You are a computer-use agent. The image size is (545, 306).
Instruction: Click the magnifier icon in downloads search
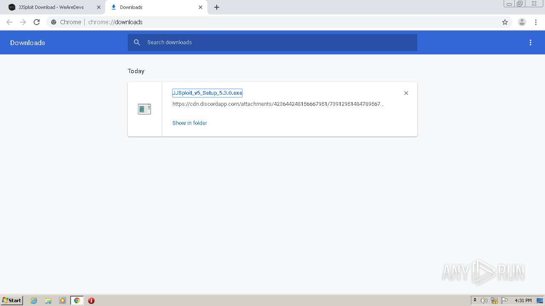click(x=137, y=42)
